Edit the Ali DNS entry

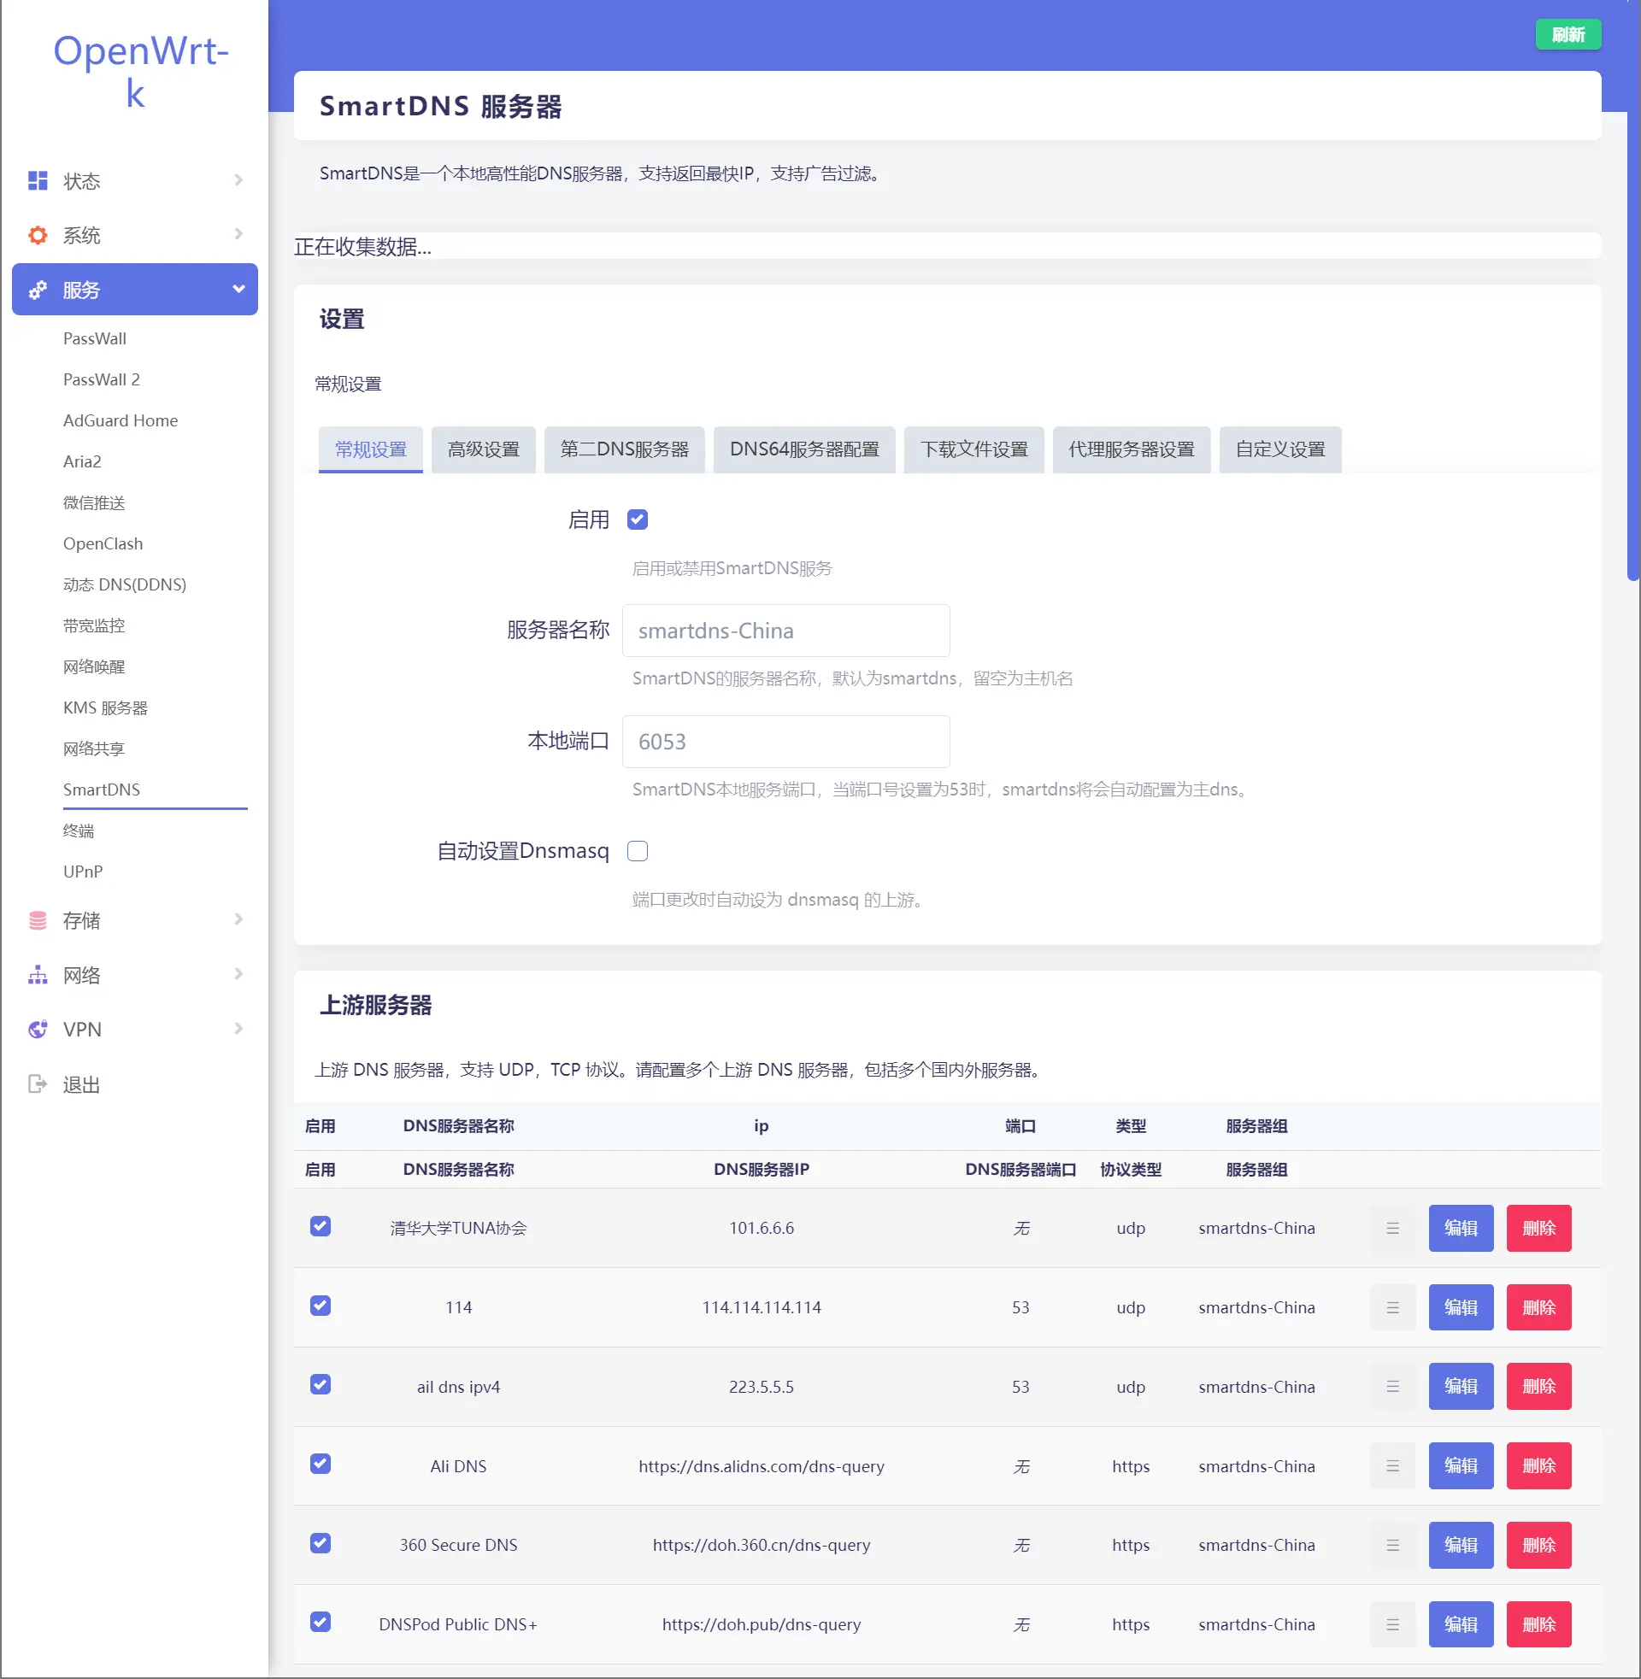pos(1462,1466)
